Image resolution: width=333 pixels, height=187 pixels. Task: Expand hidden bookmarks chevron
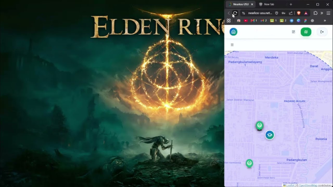coord(325,21)
